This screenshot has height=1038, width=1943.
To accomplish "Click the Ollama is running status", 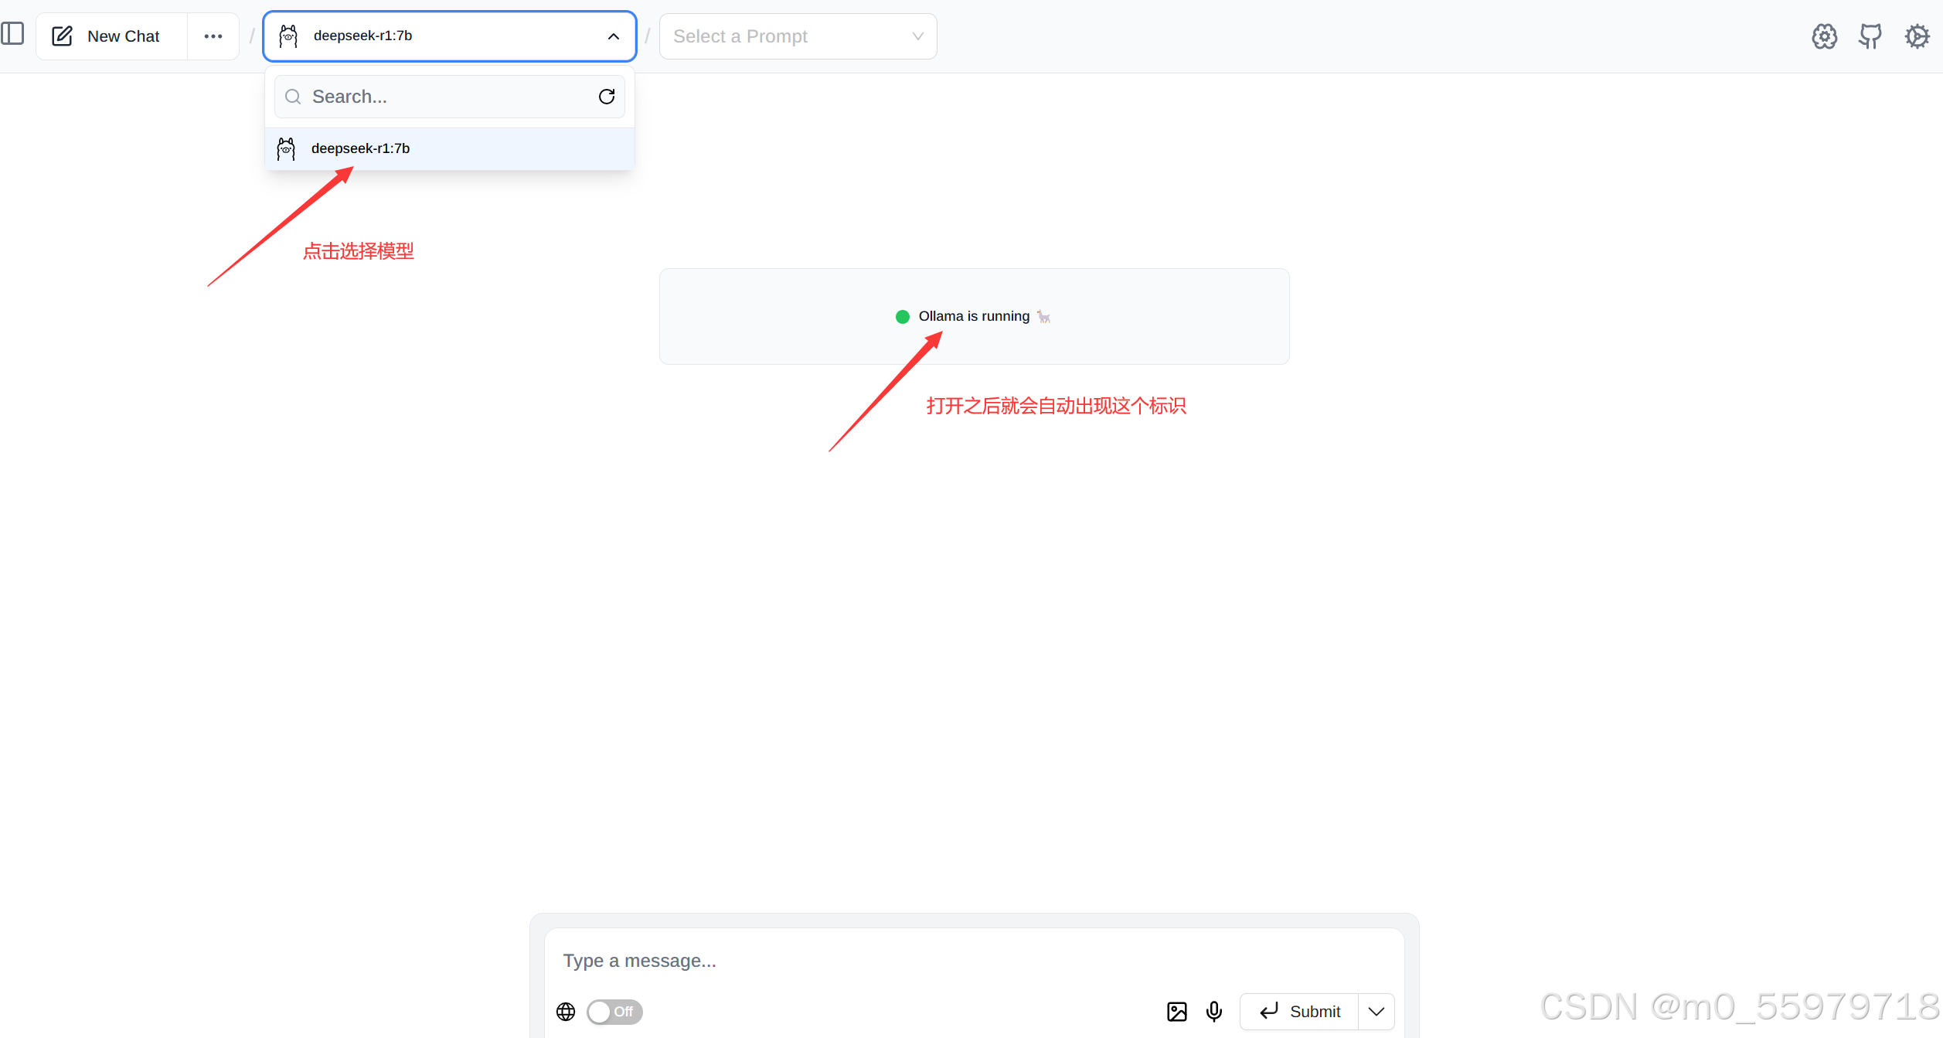I will (973, 316).
